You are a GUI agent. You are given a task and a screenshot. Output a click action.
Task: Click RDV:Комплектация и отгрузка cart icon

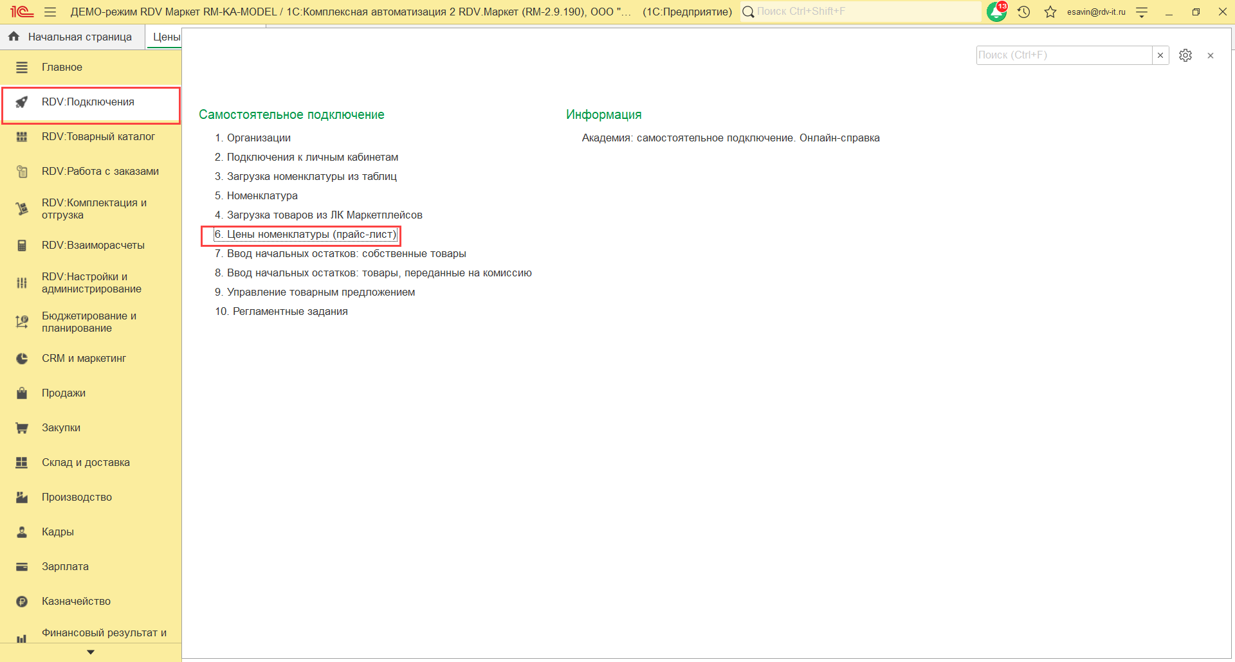[22, 208]
